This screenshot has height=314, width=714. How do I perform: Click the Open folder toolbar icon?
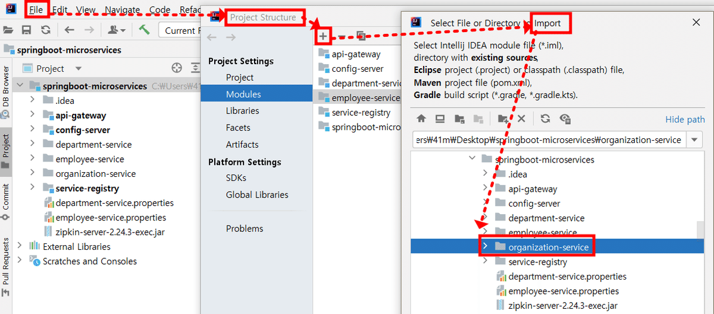tap(8, 30)
